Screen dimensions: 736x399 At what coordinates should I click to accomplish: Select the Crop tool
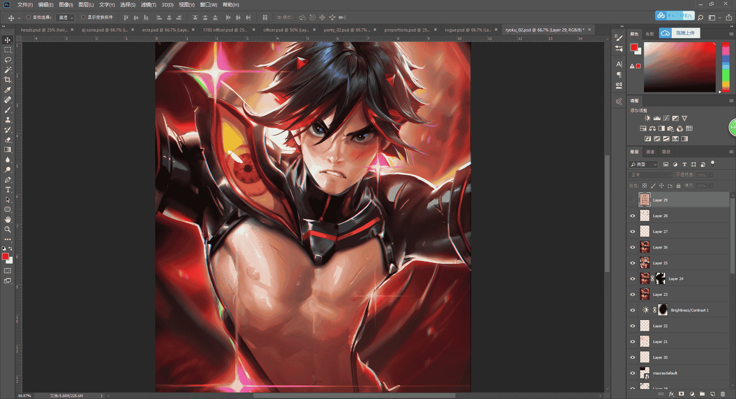[x=8, y=80]
